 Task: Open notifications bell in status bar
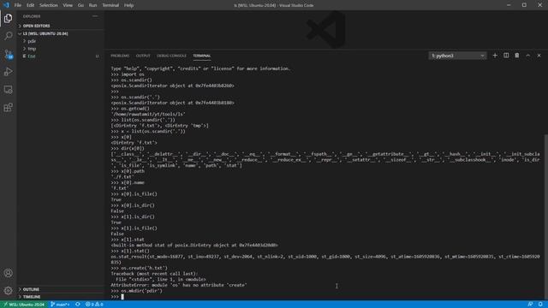coord(540,305)
